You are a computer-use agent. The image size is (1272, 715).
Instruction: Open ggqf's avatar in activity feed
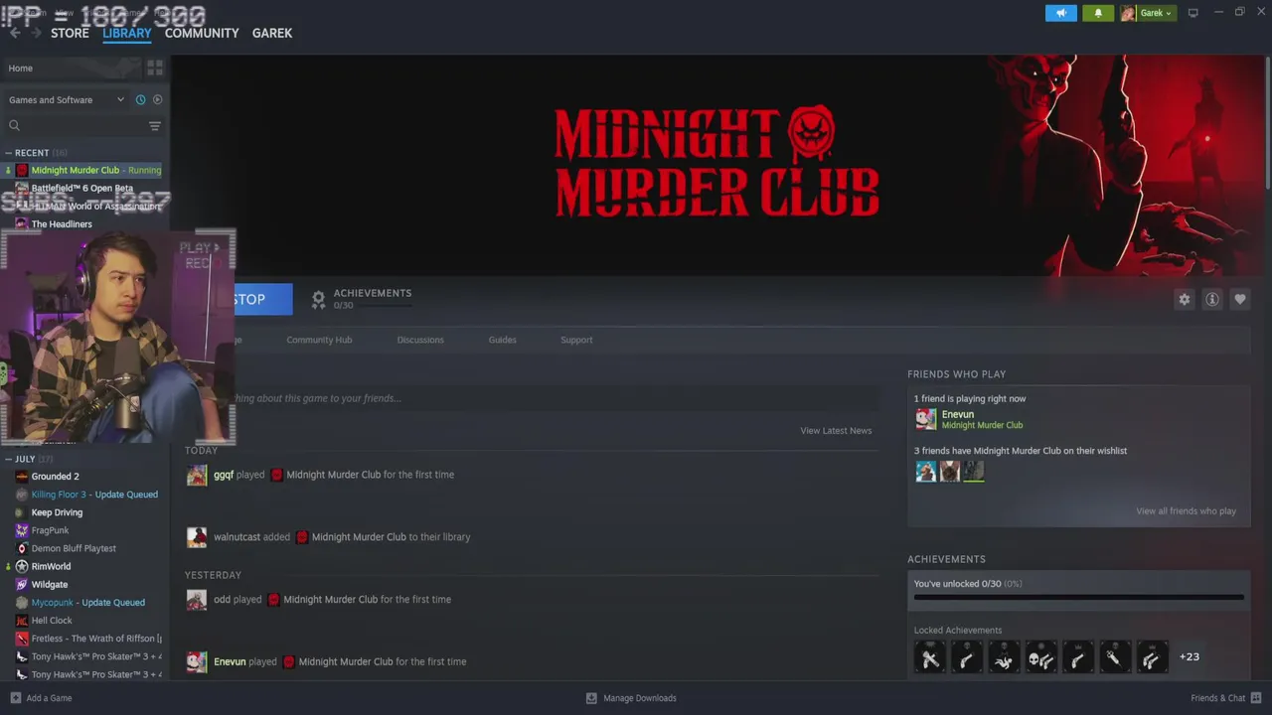click(197, 475)
